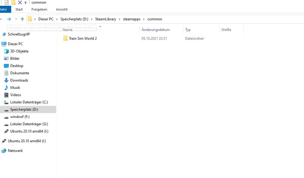The height and width of the screenshot is (178, 304).
Task: Expand chevron after Dieser PC breadcrumb
Action: [x=57, y=19]
